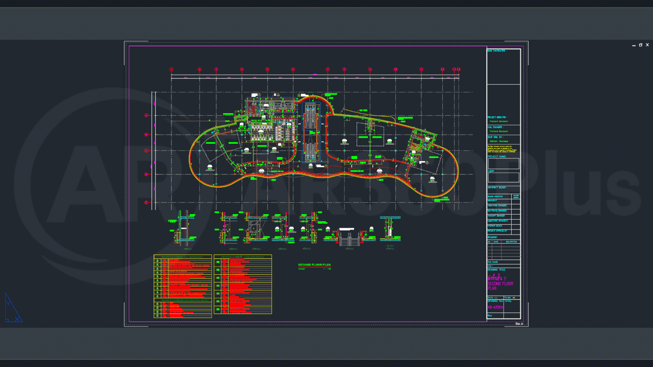This screenshot has width=653, height=367.
Task: Click the leftmost red grid bubble on top axis
Action: click(x=171, y=69)
